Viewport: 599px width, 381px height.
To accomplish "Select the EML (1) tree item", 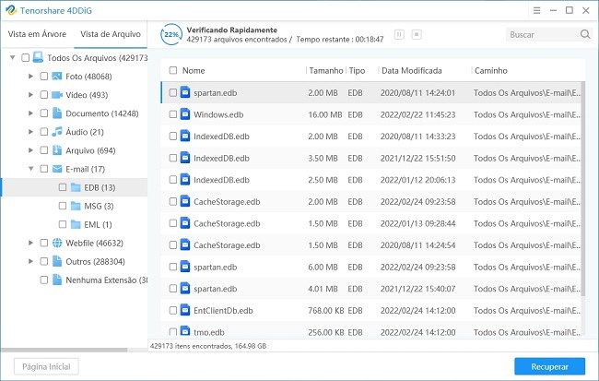I will tap(98, 224).
